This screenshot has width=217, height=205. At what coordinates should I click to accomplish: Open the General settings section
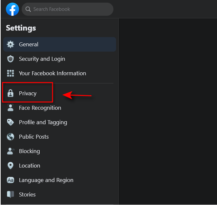[x=29, y=44]
